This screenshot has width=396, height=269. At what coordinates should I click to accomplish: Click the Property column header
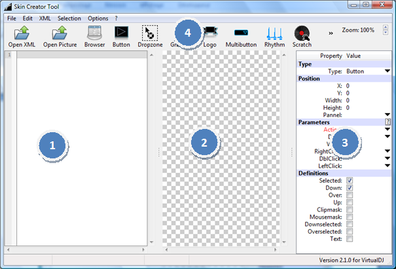coord(331,56)
